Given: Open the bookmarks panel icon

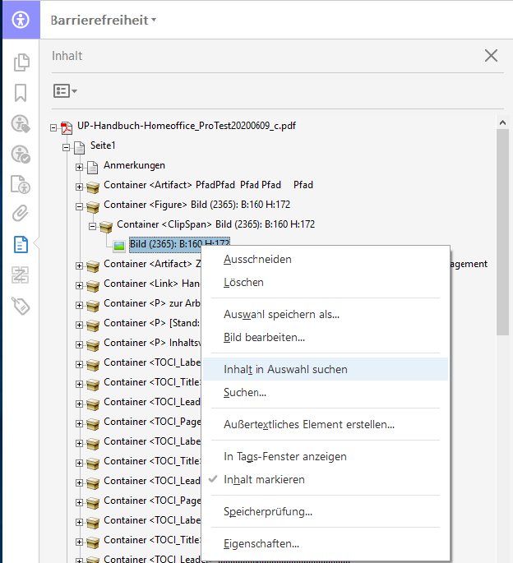Looking at the screenshot, I should click(21, 92).
